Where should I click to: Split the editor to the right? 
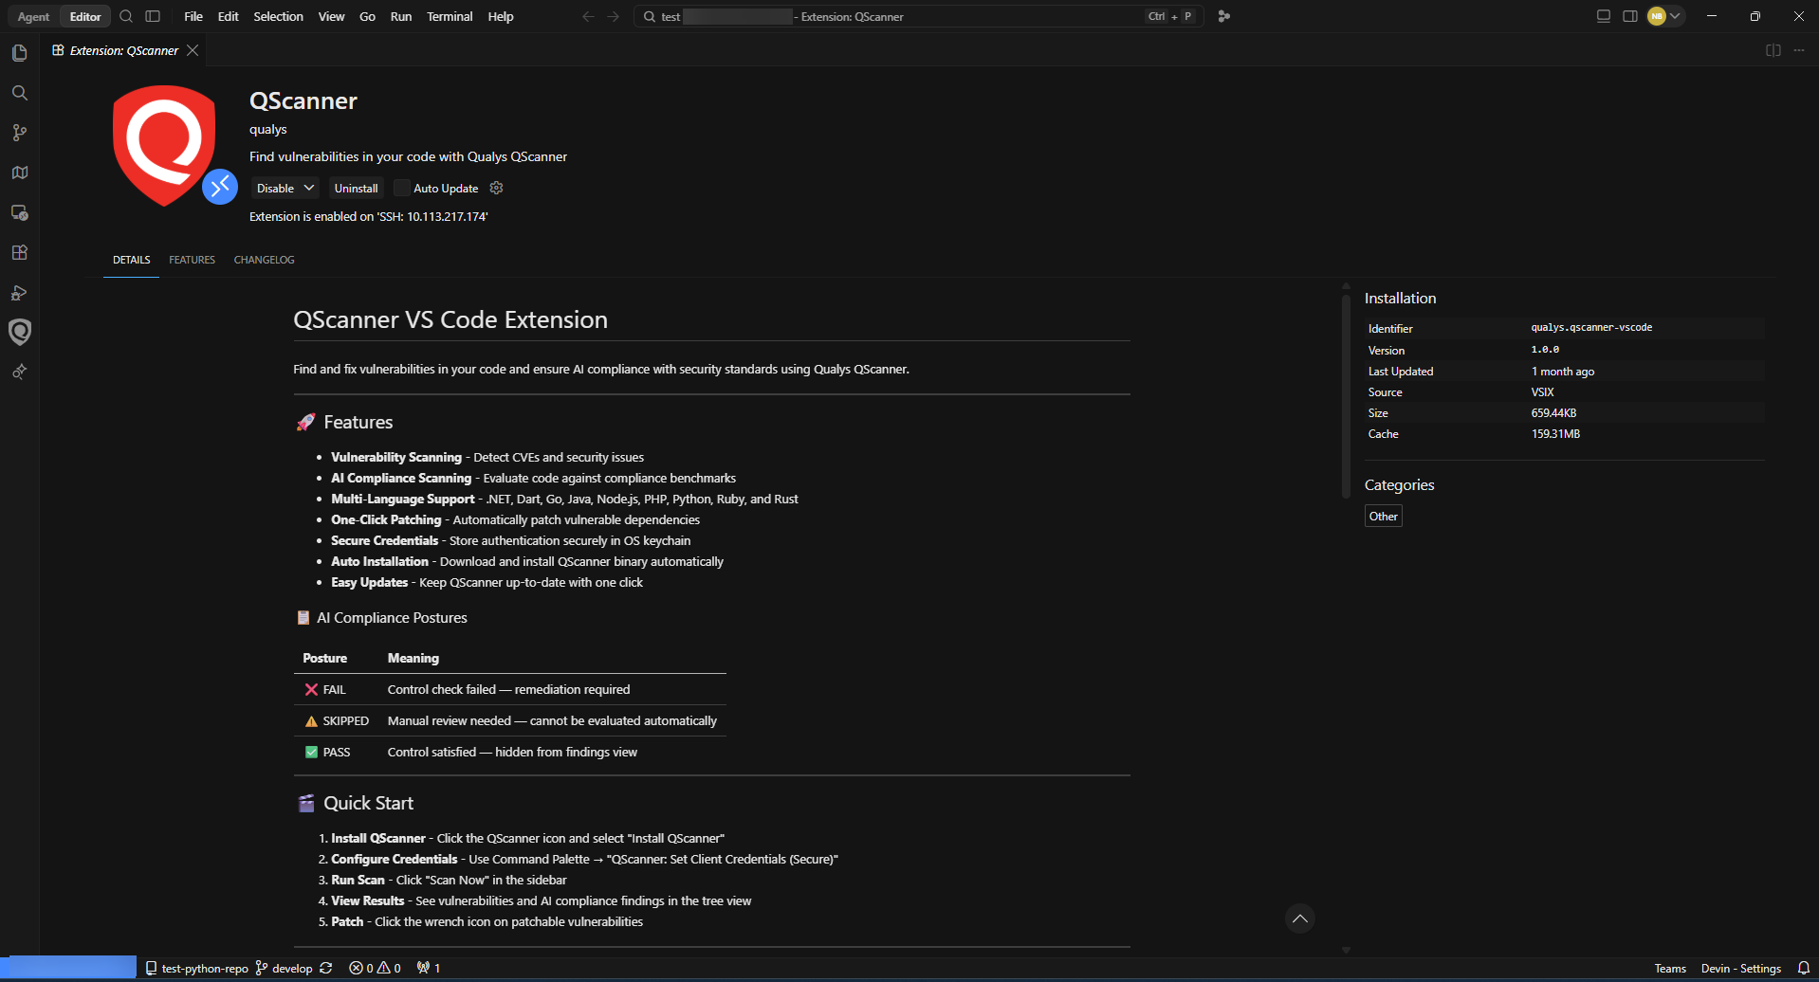pyautogui.click(x=1773, y=50)
